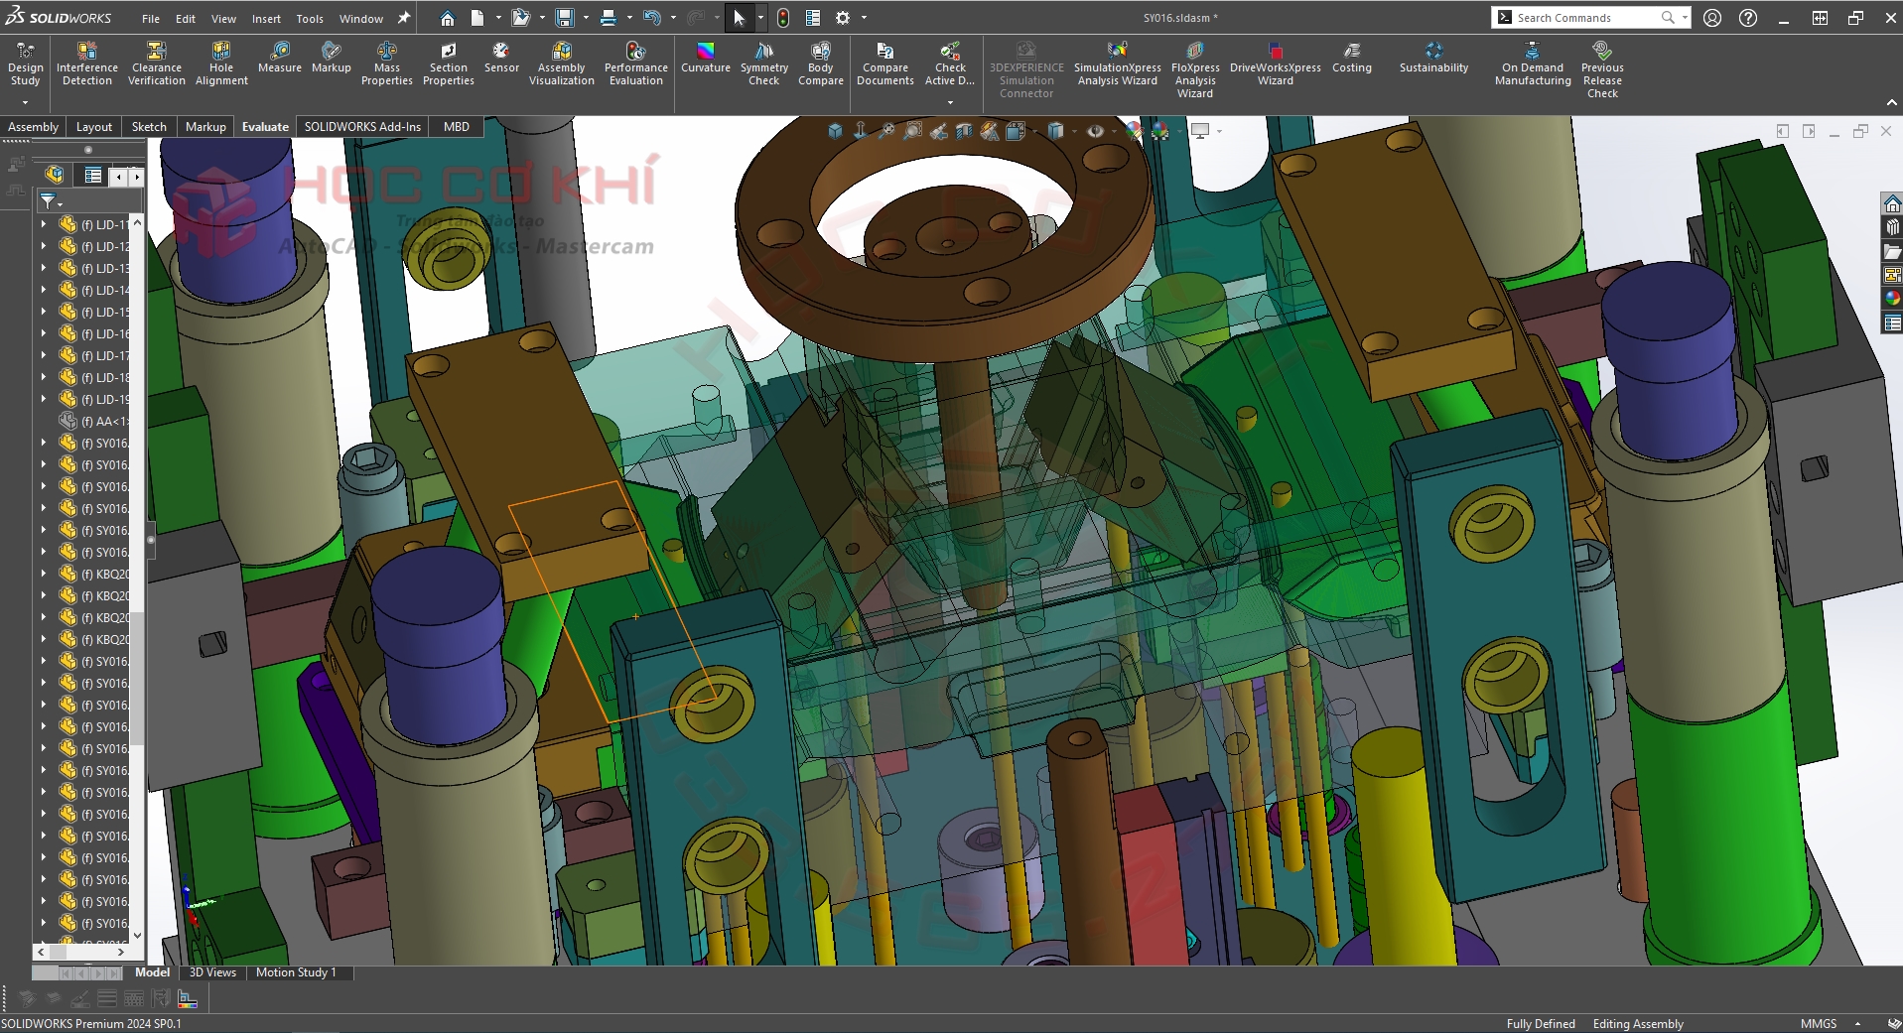
Task: Expand the (f) LJD-12 tree node
Action: pyautogui.click(x=44, y=246)
